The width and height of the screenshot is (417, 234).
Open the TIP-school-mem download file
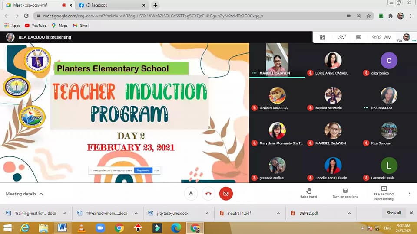coord(103,213)
